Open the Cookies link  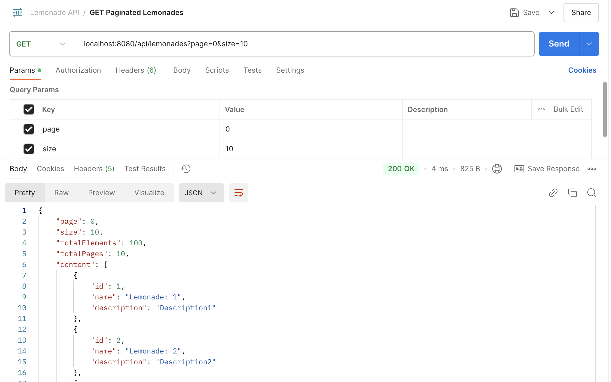click(582, 70)
